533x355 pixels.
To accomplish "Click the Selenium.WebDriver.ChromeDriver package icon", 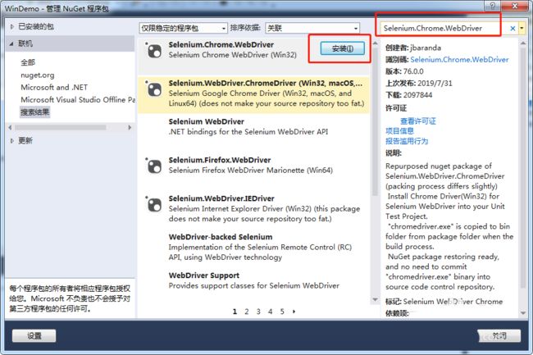I will [154, 89].
